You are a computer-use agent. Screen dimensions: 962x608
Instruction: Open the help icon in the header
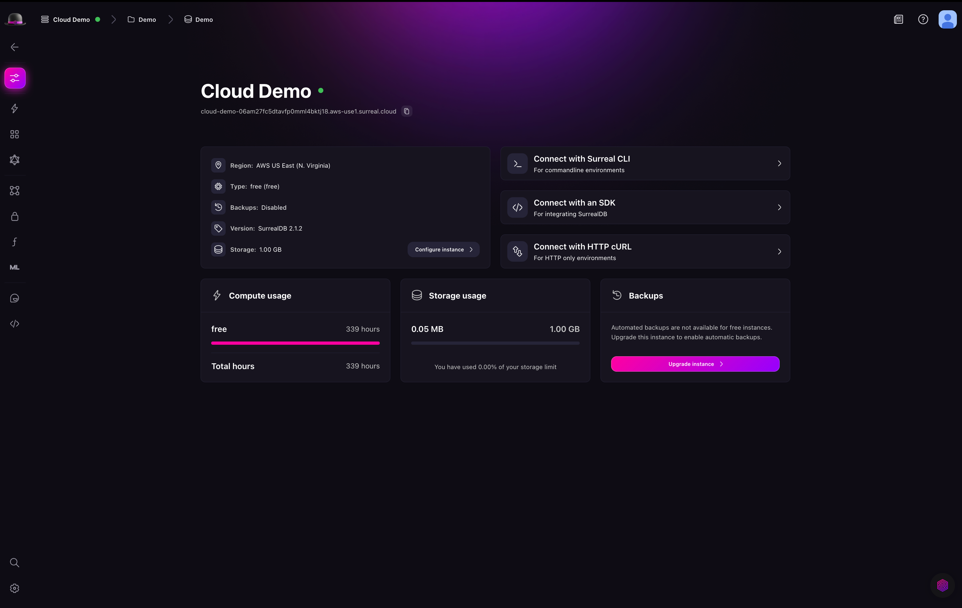click(923, 19)
